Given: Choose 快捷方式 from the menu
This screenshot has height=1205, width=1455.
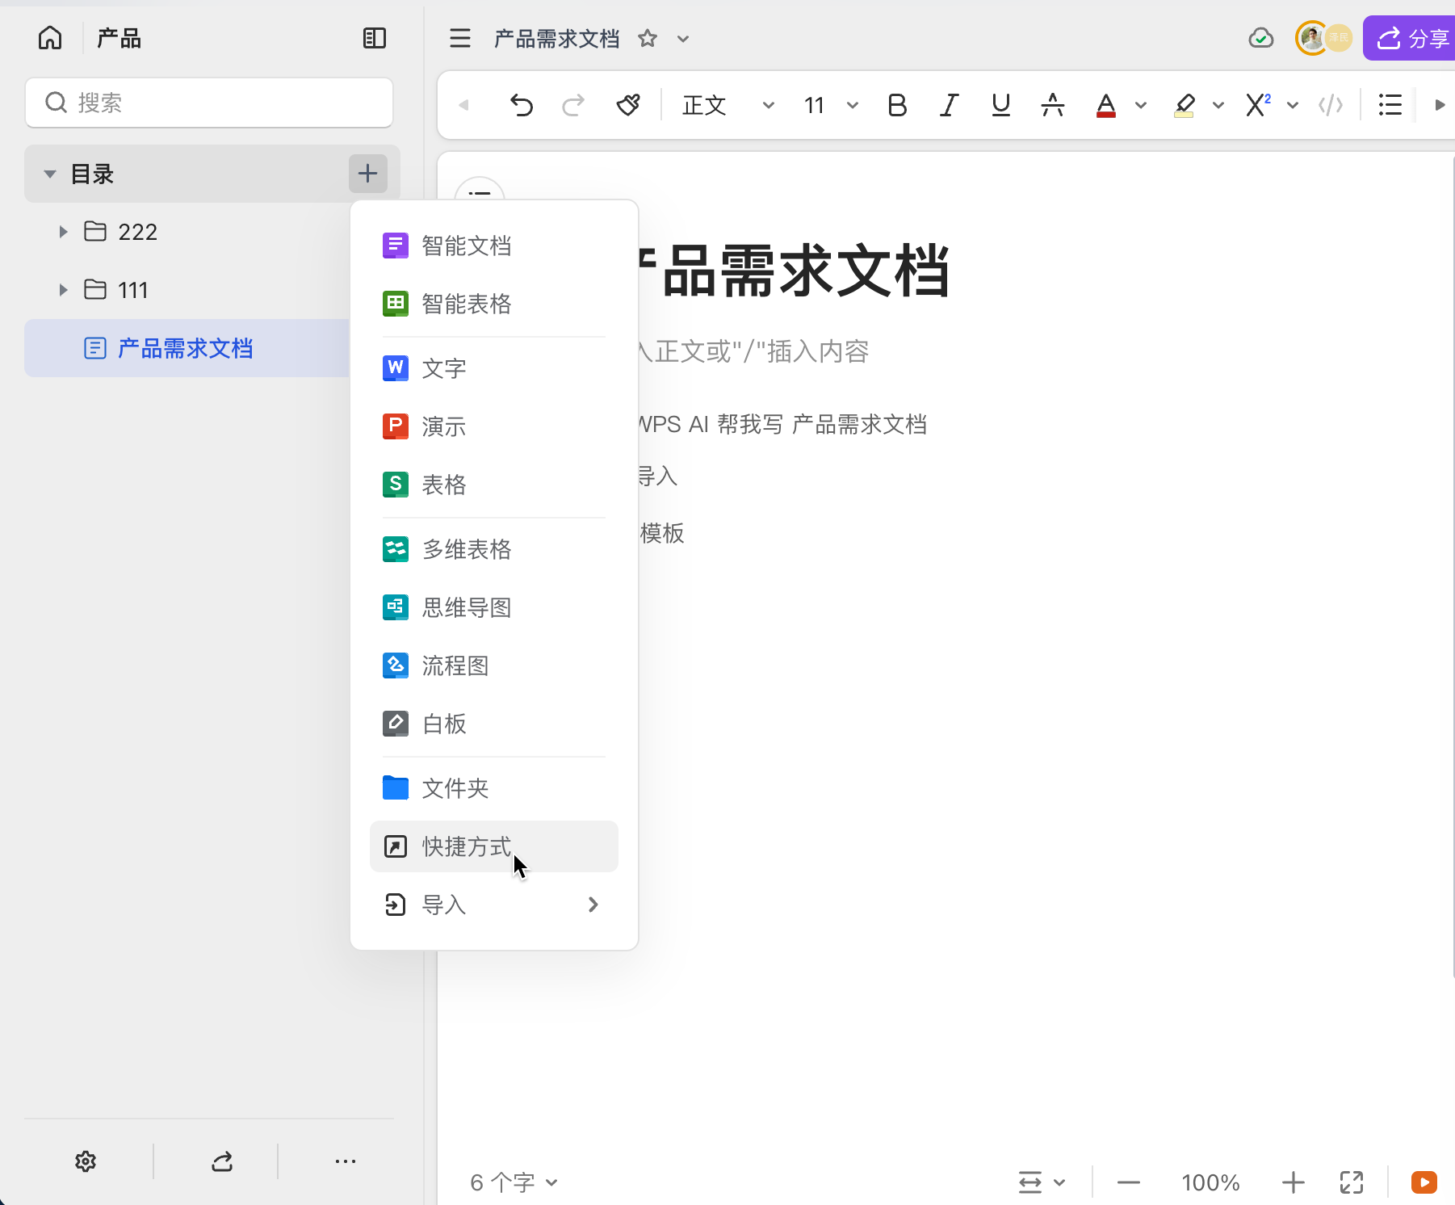Looking at the screenshot, I should pos(494,846).
